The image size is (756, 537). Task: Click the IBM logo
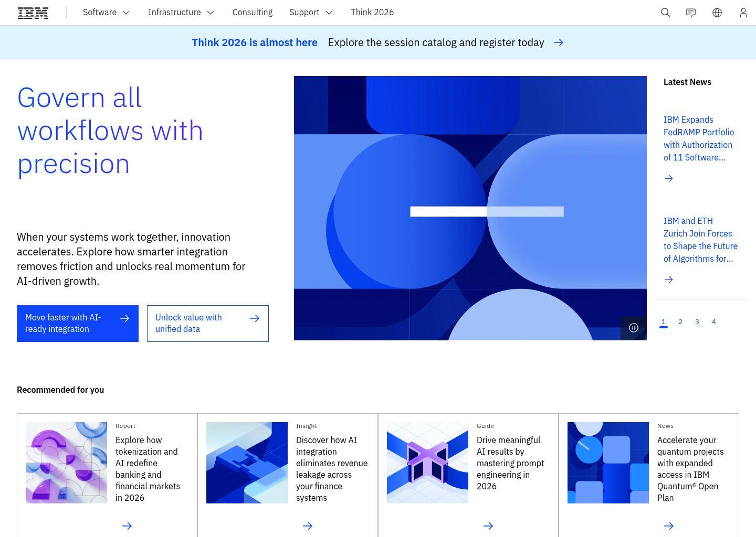(33, 12)
